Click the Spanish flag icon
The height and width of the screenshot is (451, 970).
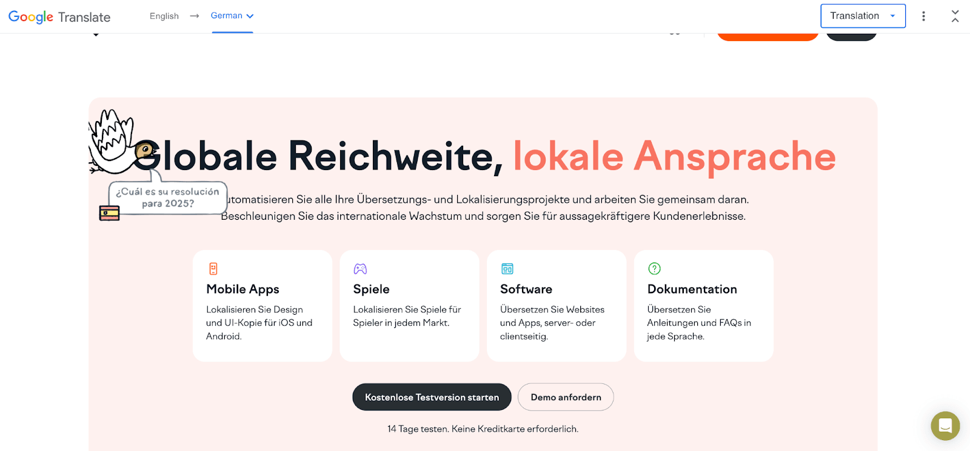coord(109,213)
